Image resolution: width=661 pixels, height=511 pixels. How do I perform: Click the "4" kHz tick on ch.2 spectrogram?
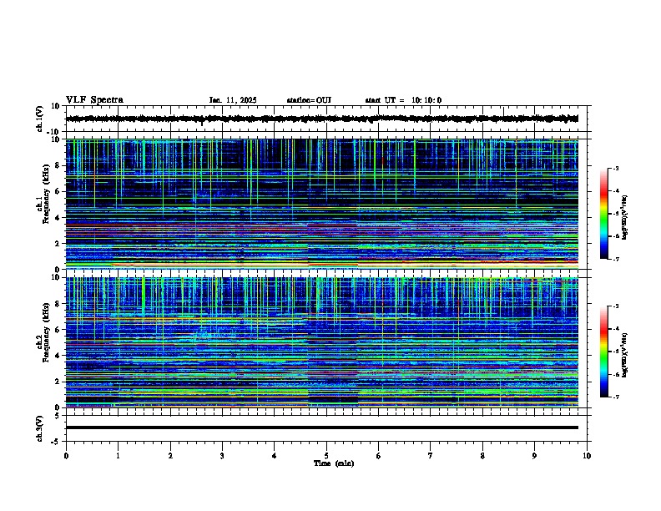(x=58, y=356)
